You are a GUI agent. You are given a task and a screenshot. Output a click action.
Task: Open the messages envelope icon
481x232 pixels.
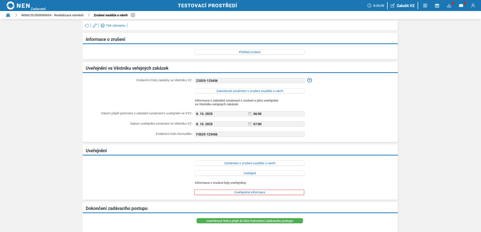pos(461,6)
